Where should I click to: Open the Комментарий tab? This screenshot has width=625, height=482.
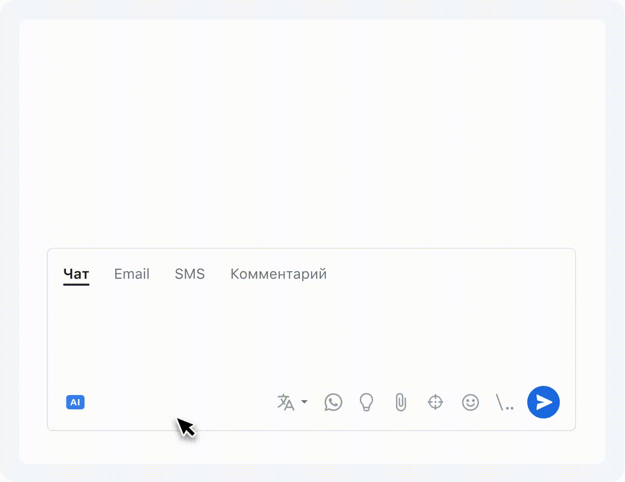278,274
